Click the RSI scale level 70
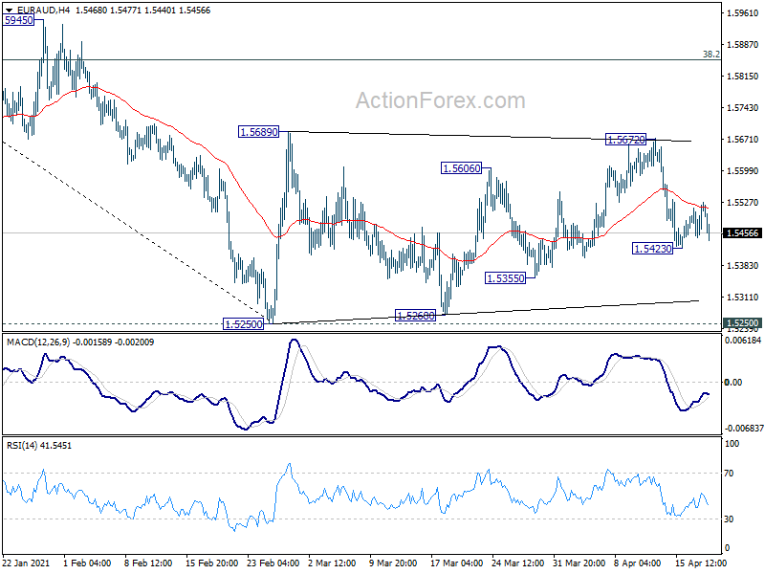Viewport: 765px width, 574px height. [x=729, y=473]
